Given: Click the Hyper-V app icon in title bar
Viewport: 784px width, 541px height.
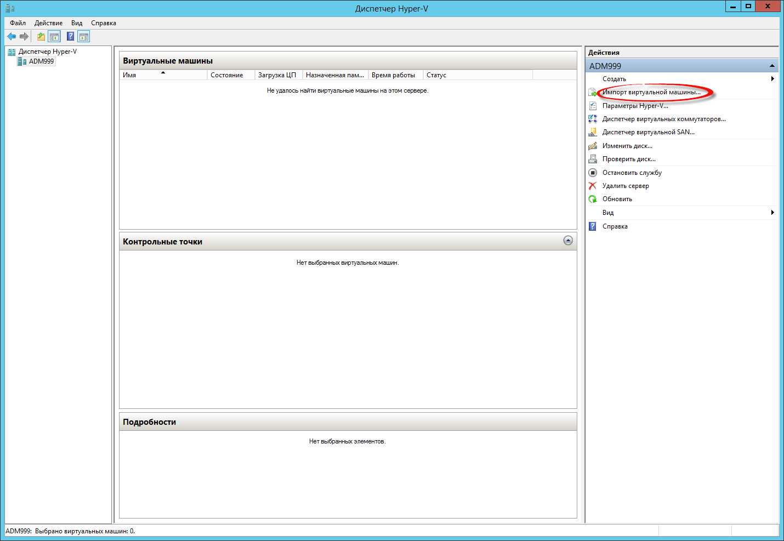Looking at the screenshot, I should [x=10, y=8].
